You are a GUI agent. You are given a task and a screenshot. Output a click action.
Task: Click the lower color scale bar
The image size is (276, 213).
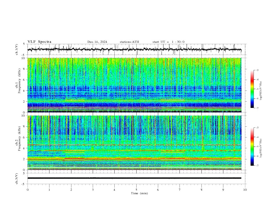pyautogui.click(x=252, y=147)
